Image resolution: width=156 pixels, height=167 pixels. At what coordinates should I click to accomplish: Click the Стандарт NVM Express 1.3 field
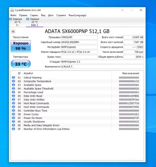point(103,62)
